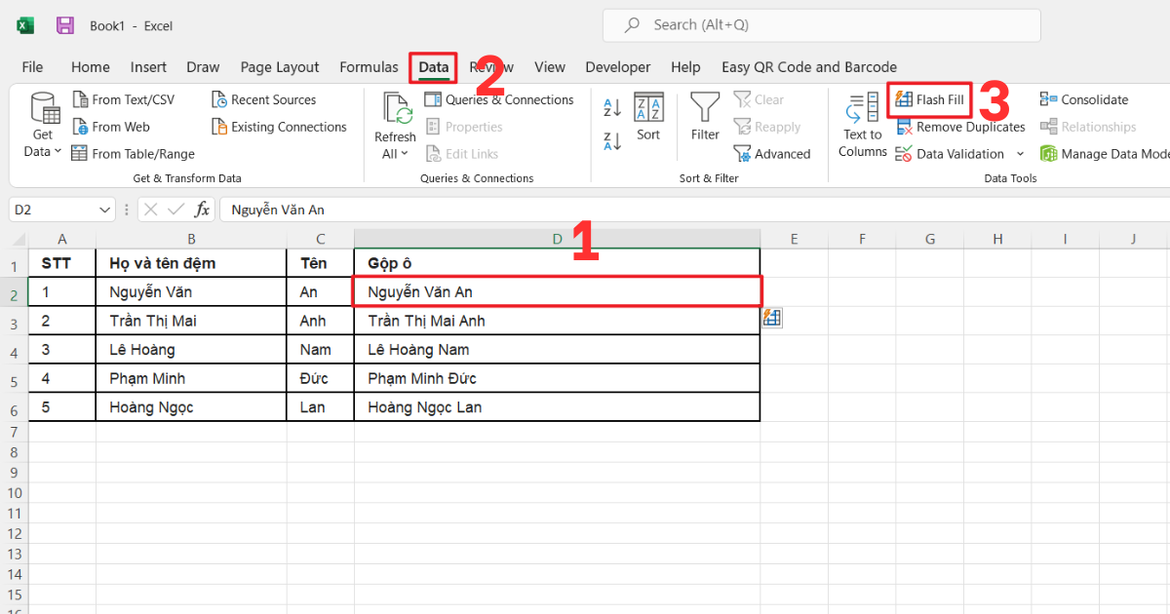This screenshot has height=614, width=1170.
Task: Click Reapply filter
Action: (767, 127)
